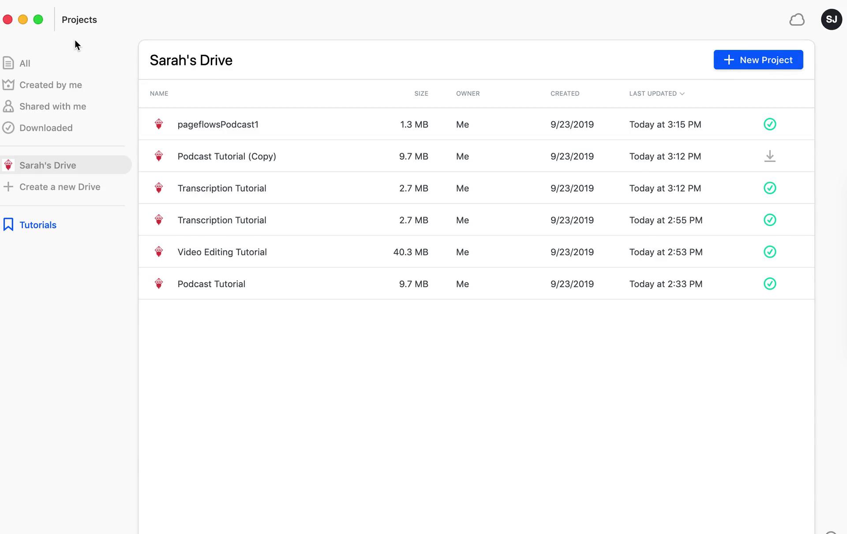Click the Created by me link
This screenshot has width=847, height=534.
click(x=50, y=85)
